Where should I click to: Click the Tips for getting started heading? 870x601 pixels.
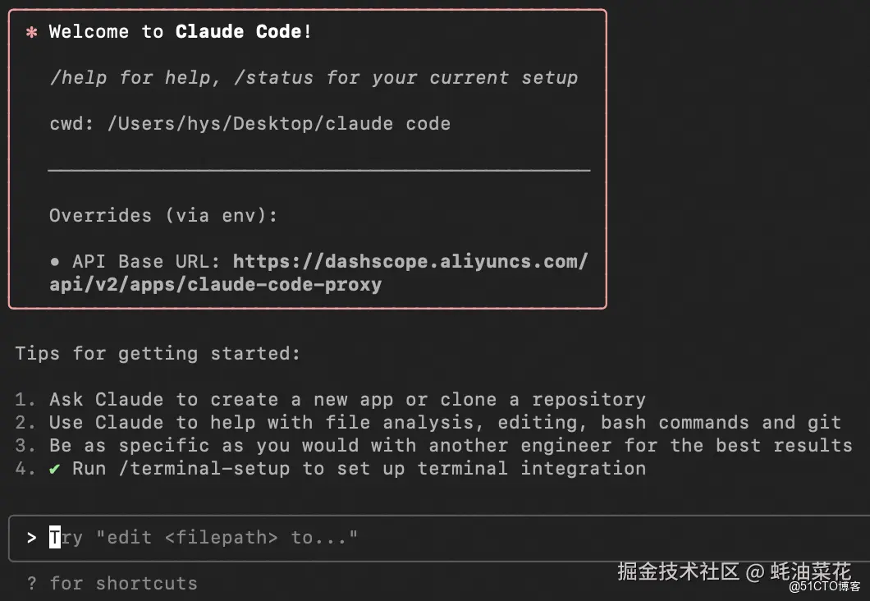tap(158, 353)
